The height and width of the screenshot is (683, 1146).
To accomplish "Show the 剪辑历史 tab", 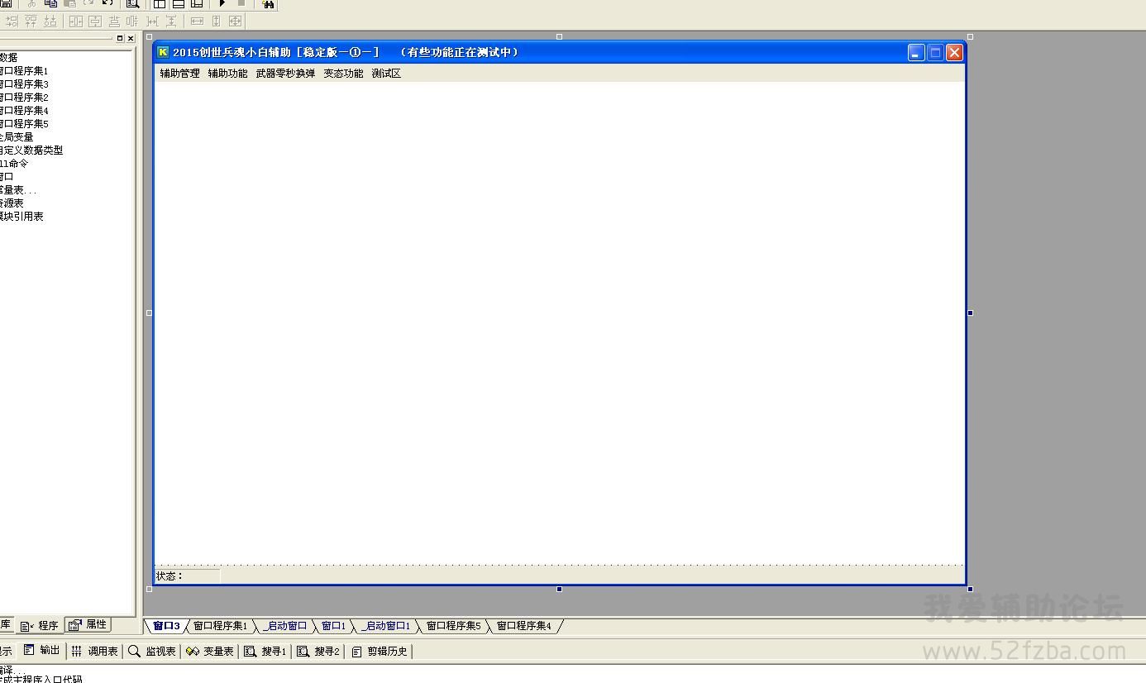I will tap(380, 651).
